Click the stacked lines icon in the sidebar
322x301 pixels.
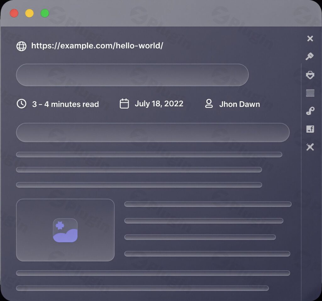(310, 93)
